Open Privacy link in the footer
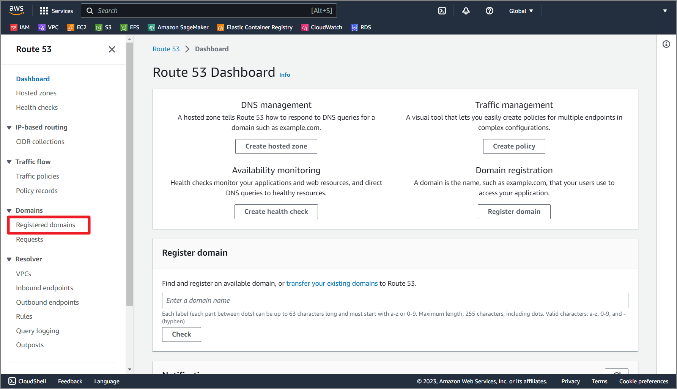 coord(570,381)
